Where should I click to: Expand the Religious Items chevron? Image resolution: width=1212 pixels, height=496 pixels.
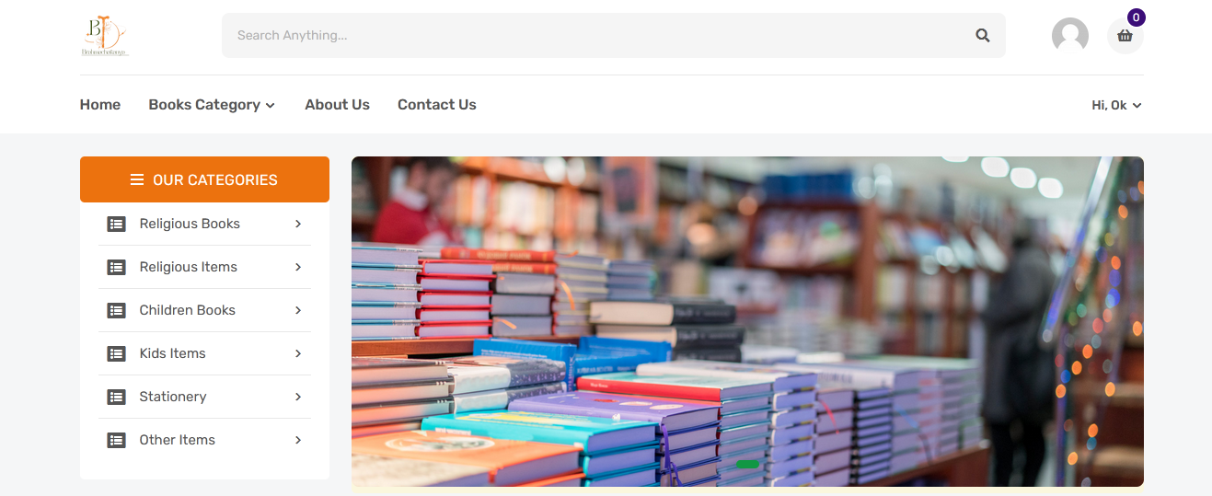298,267
